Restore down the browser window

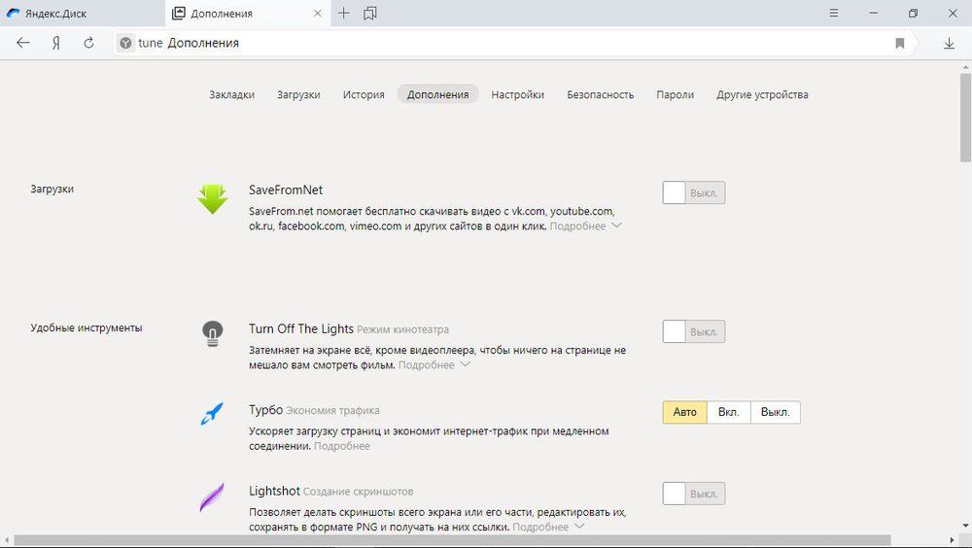913,13
